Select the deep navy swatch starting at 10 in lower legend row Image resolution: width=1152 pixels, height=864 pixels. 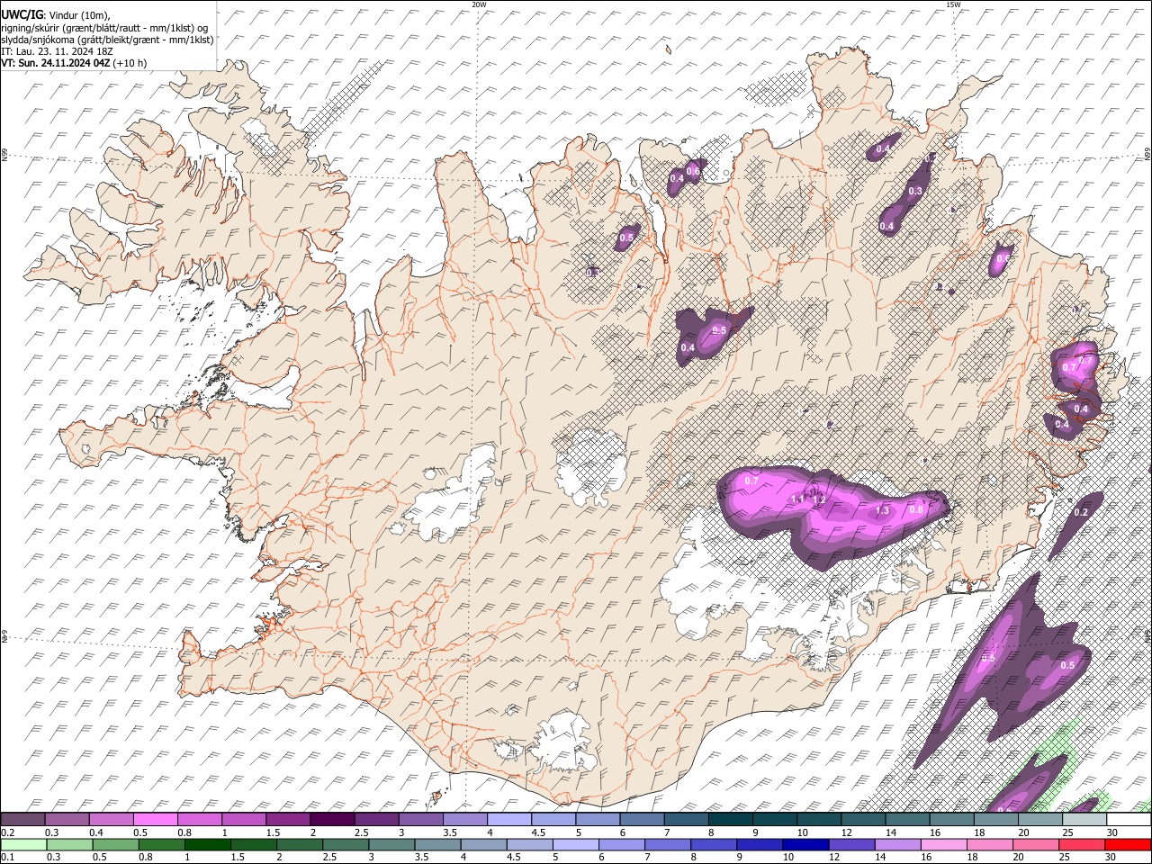805,844
